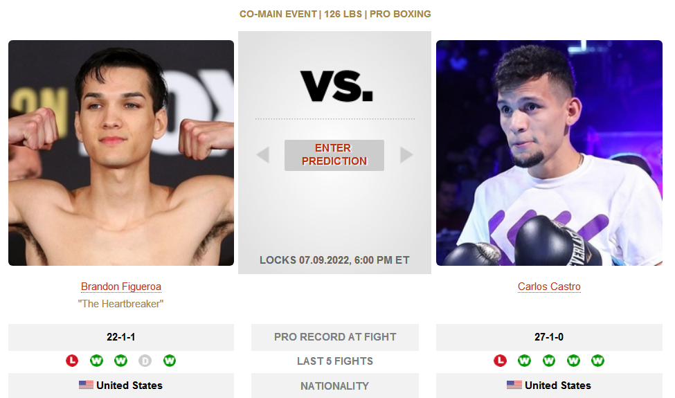
Task: Click Figueroa's 22-1-1 record
Action: (121, 337)
